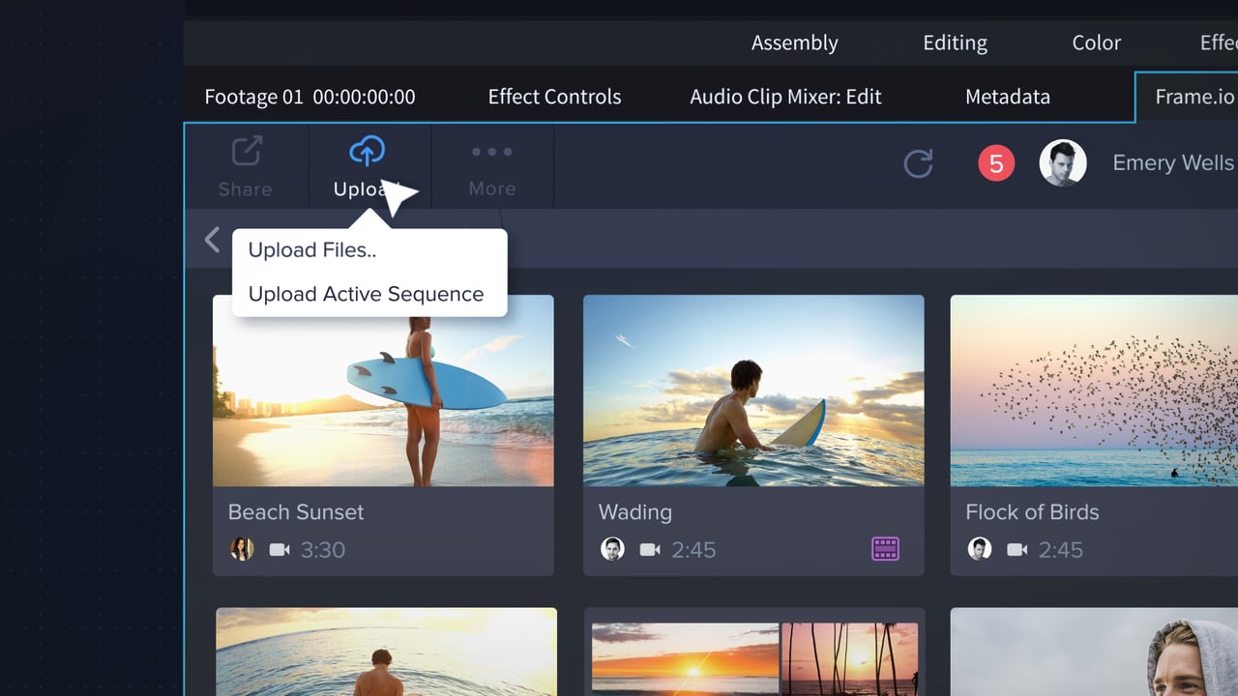This screenshot has height=696, width=1238.
Task: Click the camera icon on the Beach Sunset card
Action: [280, 549]
